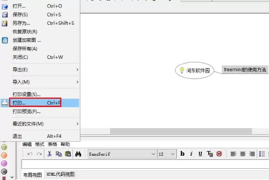Select the dark number 0 priority icon
269x180 pixels.
point(4,171)
